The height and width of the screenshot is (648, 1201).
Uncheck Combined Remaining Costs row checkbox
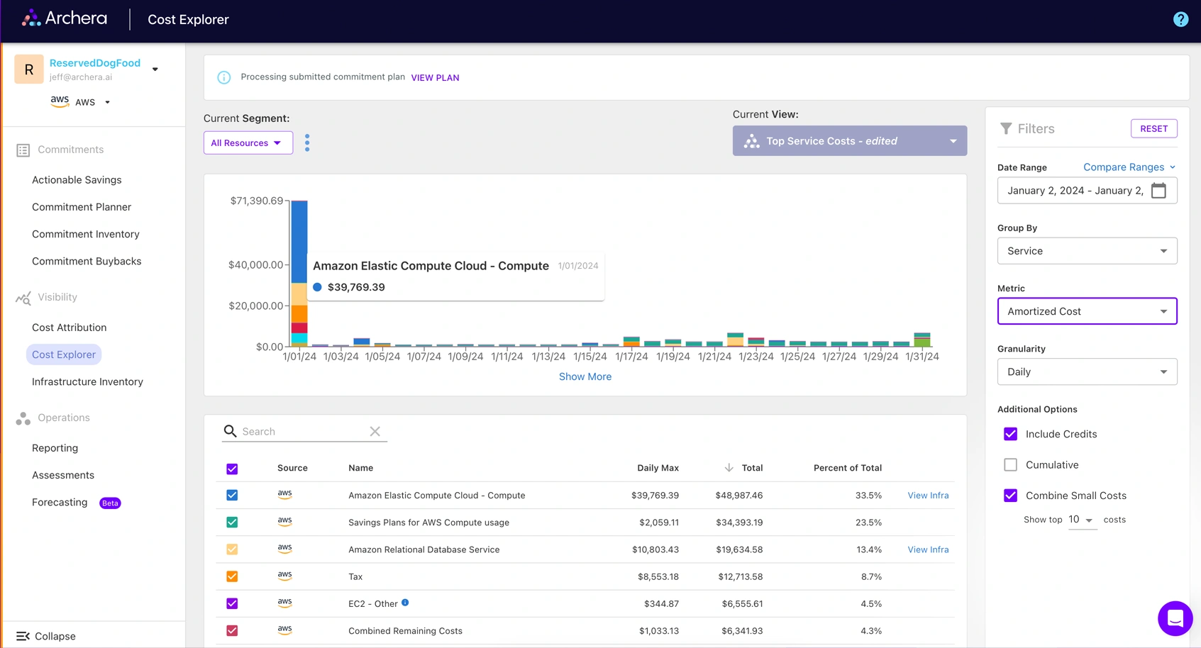click(232, 630)
